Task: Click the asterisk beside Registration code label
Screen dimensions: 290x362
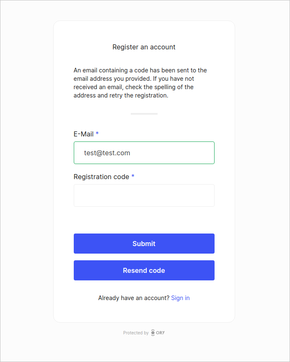Action: (133, 177)
